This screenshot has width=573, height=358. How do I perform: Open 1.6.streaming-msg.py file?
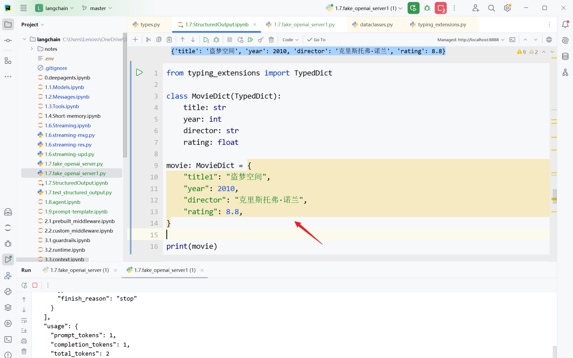[69, 135]
